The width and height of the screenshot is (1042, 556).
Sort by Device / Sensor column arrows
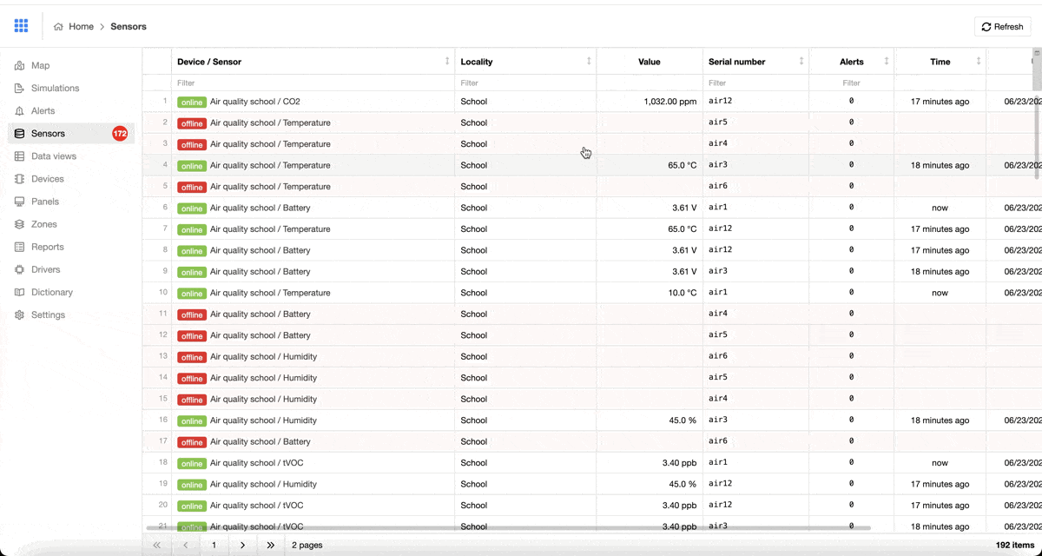447,62
